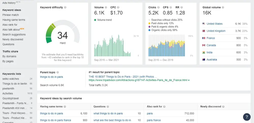Open Phrase match keyword ideas
This screenshot has height=123, width=254.
(x=10, y=15)
